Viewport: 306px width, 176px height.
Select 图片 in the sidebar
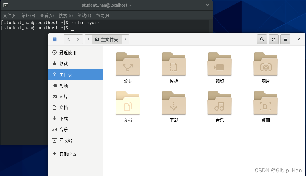(x=75, y=96)
